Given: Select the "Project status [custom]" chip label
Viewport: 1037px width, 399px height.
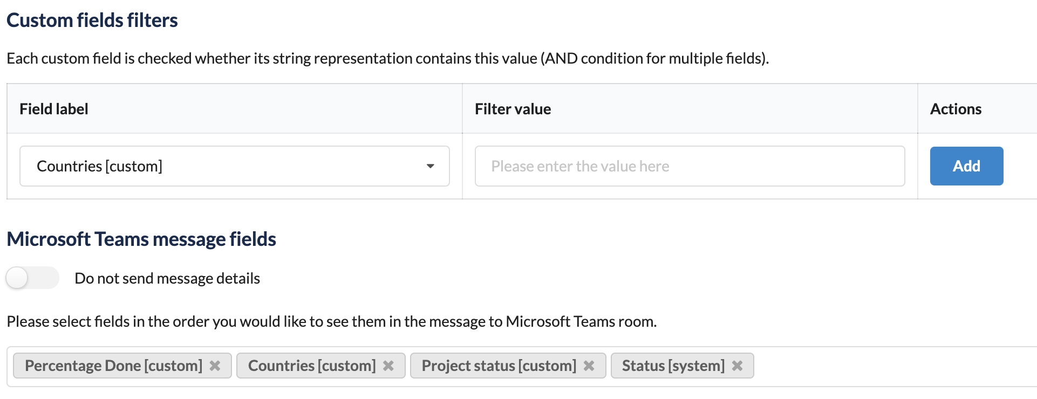Looking at the screenshot, I should 499,366.
